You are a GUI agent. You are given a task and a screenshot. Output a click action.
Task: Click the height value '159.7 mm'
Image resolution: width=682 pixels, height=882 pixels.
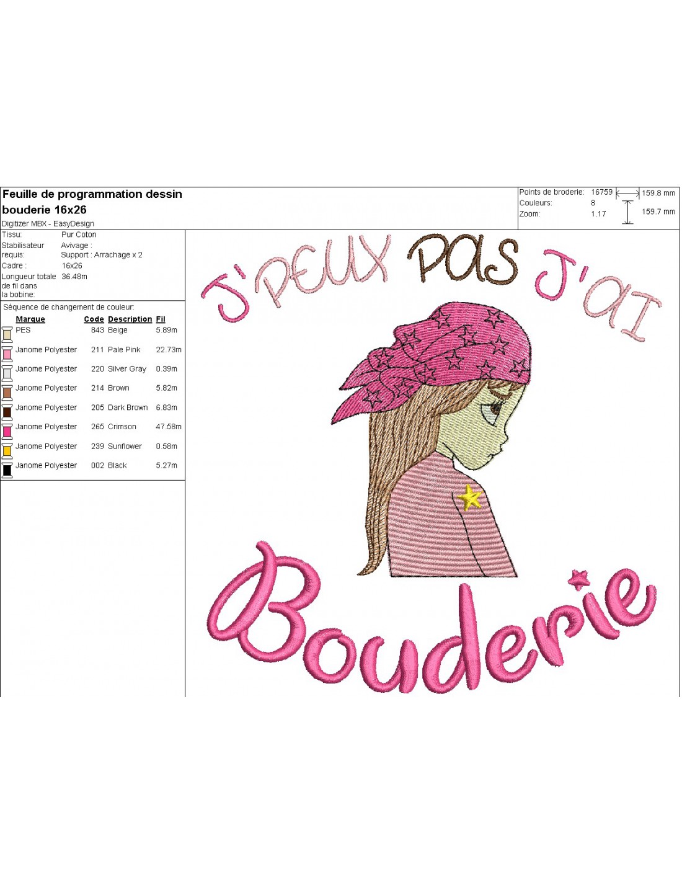coord(658,212)
